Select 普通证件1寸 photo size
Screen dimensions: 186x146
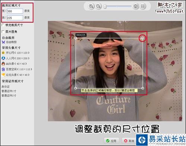9,91
